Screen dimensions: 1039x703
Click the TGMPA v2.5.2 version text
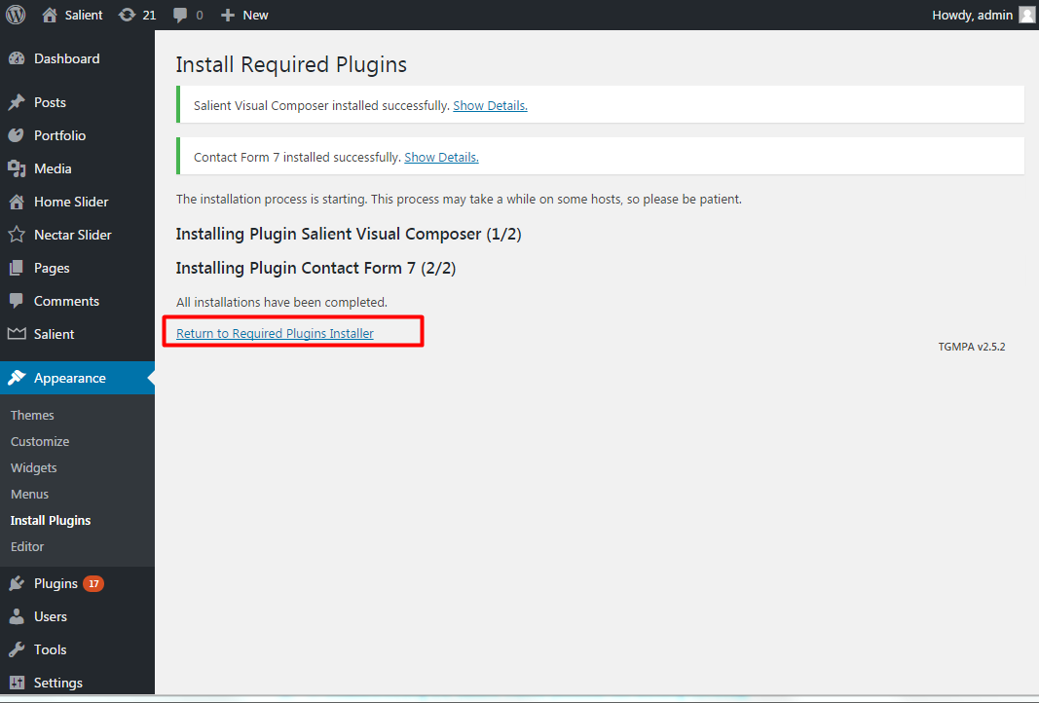(x=972, y=347)
